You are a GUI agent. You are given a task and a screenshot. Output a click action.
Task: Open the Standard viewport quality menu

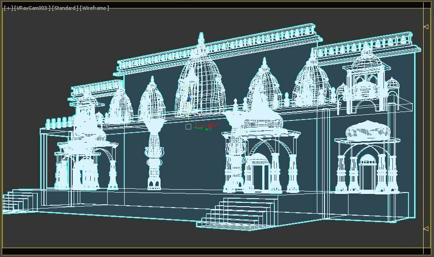[x=65, y=8]
